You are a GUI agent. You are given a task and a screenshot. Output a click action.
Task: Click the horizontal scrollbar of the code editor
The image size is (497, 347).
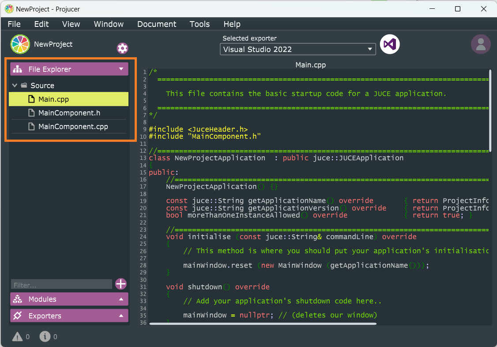click(263, 324)
